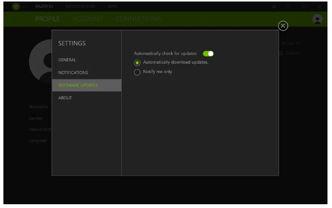Viewport: 332px width, 208px height.
Task: Close the Settings dialog with the X button
Action: tap(283, 26)
